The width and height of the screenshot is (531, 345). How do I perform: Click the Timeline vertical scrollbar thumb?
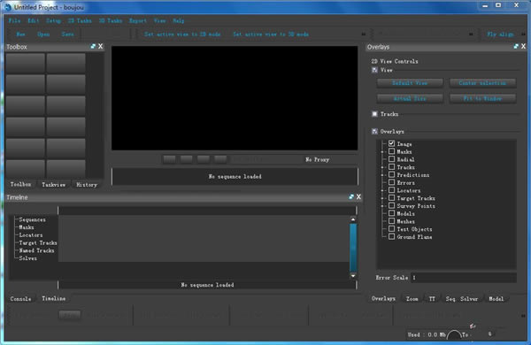point(353,247)
